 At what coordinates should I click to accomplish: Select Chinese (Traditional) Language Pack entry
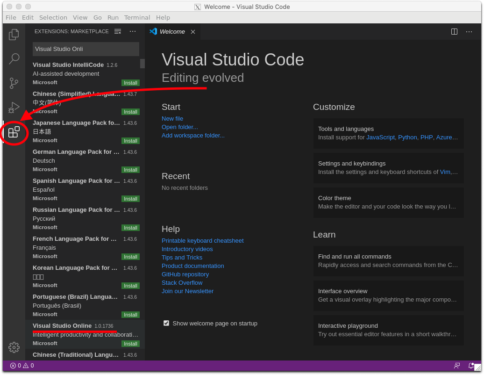85,355
